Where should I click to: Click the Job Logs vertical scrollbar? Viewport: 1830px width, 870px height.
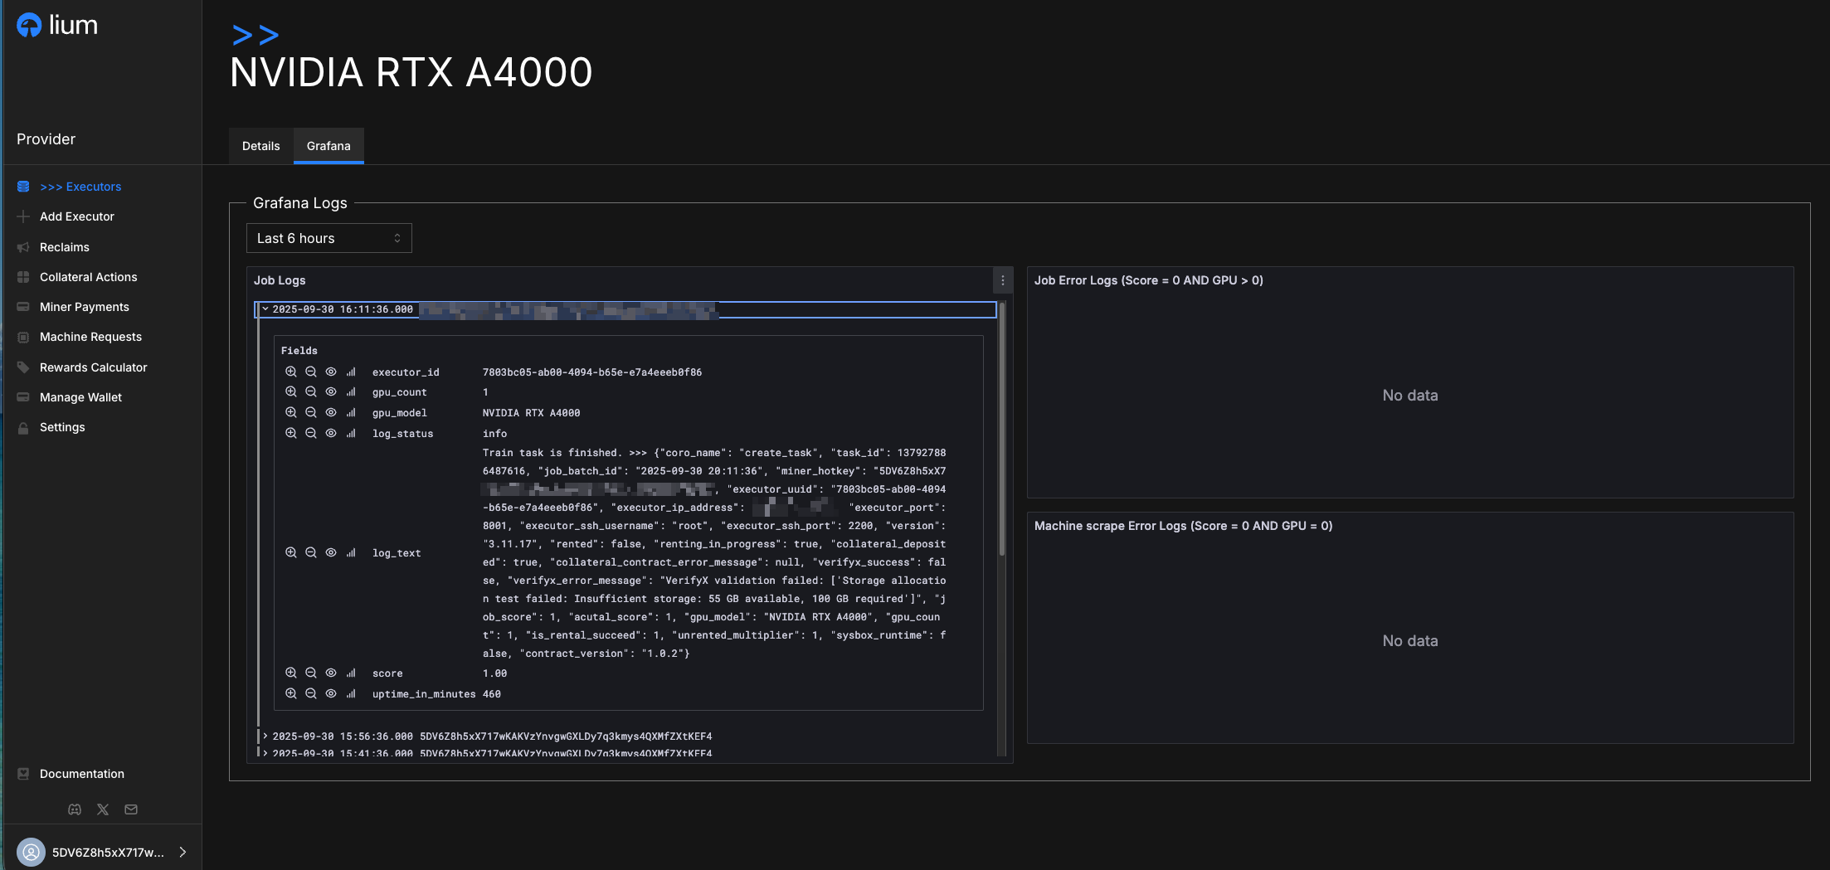click(x=1002, y=431)
